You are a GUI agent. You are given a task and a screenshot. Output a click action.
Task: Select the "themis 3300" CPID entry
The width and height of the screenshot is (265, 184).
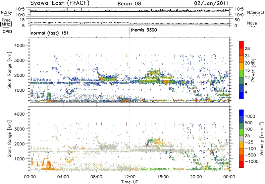coord(144,30)
